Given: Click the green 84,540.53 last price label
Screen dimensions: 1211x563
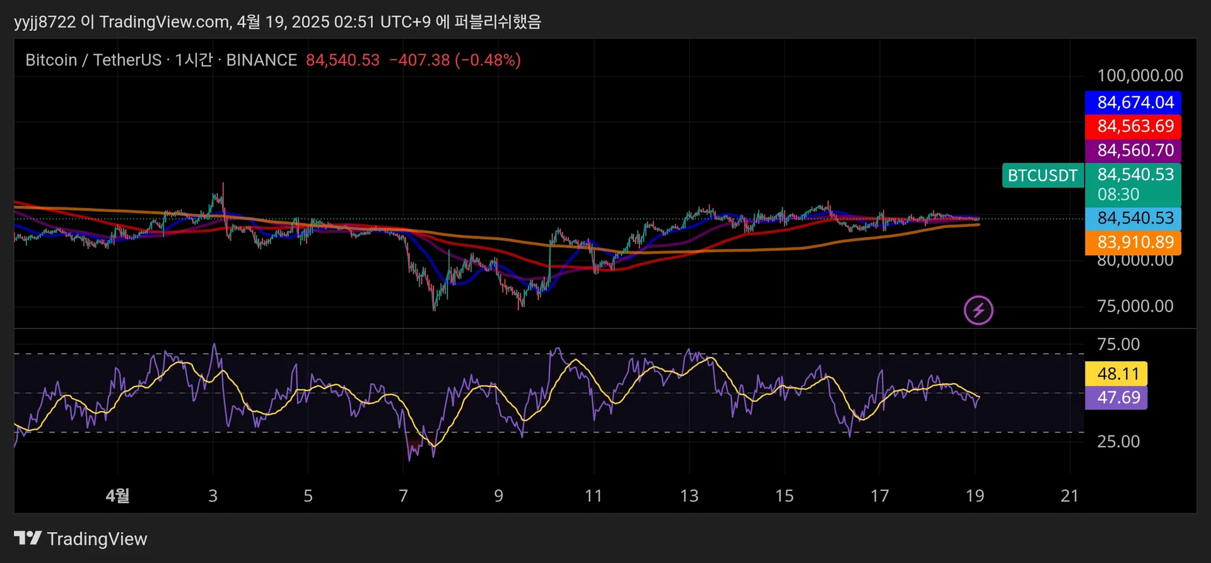Looking at the screenshot, I should pyautogui.click(x=1135, y=174).
